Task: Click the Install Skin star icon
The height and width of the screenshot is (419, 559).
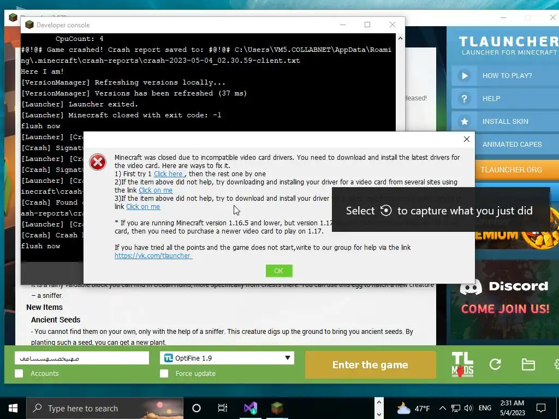Action: point(464,122)
